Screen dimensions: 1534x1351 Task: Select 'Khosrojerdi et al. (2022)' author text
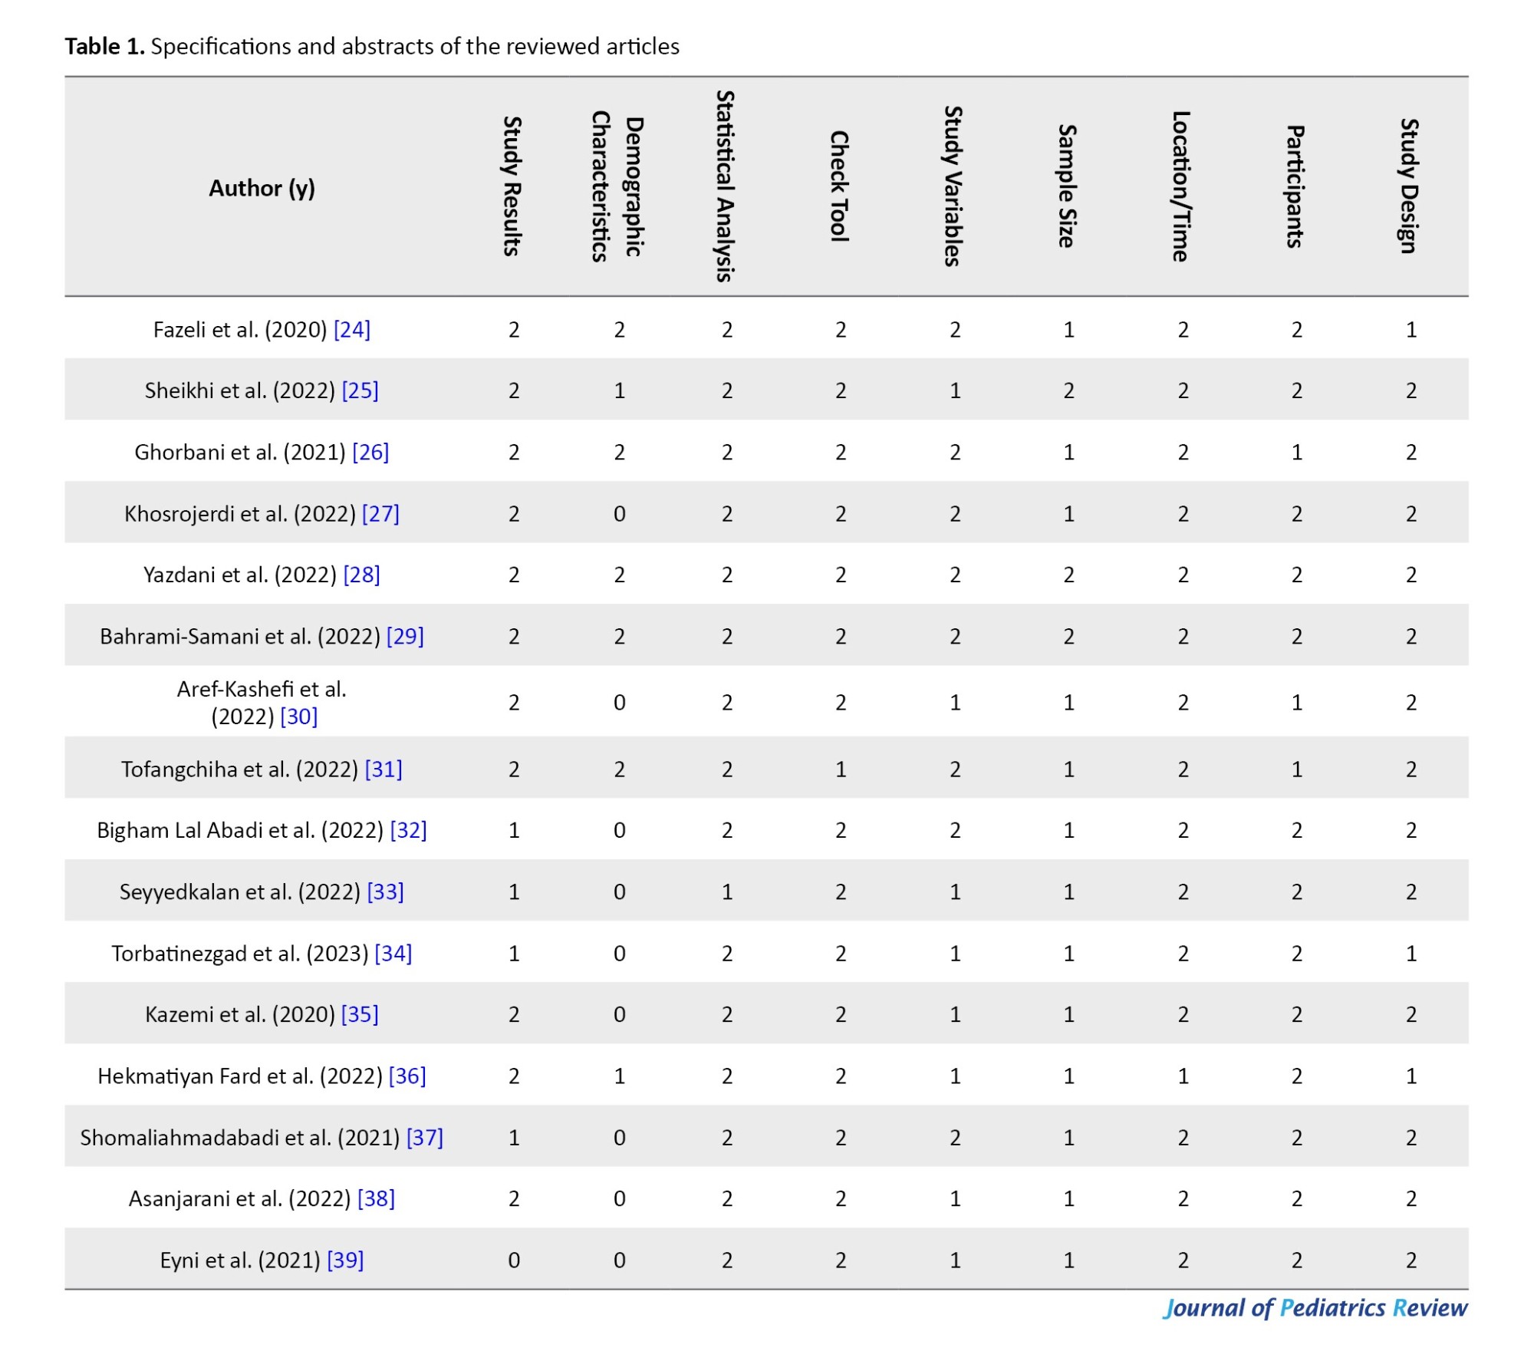(x=240, y=513)
